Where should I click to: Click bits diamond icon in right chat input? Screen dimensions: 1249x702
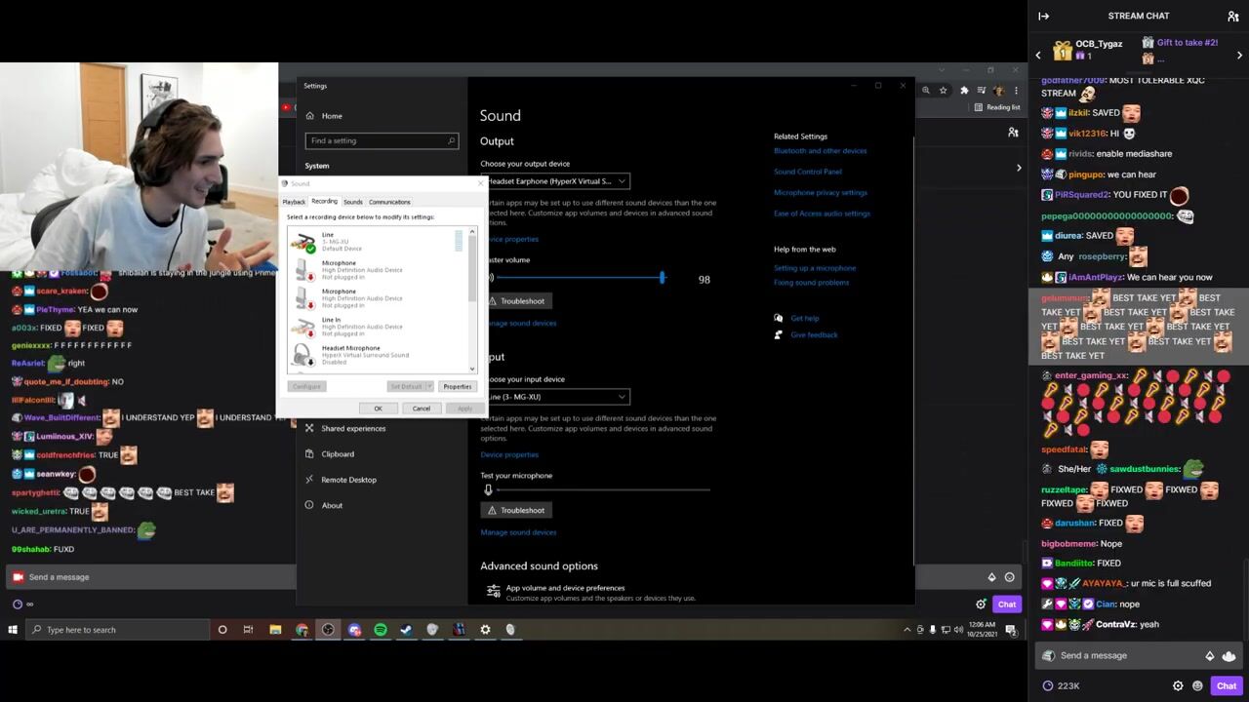pyautogui.click(x=1210, y=655)
